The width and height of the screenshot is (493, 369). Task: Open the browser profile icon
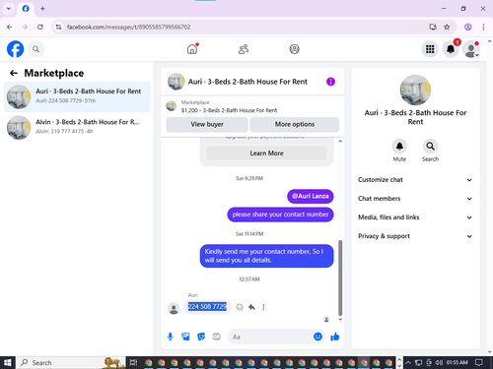(468, 27)
